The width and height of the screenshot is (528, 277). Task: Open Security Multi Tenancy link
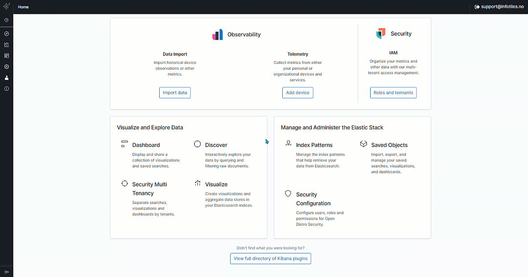pyautogui.click(x=149, y=189)
